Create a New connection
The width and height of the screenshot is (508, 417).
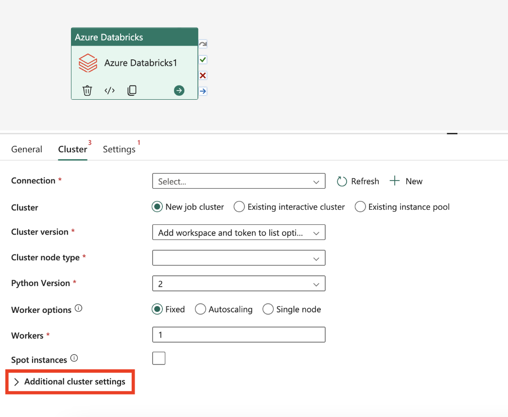coord(406,181)
